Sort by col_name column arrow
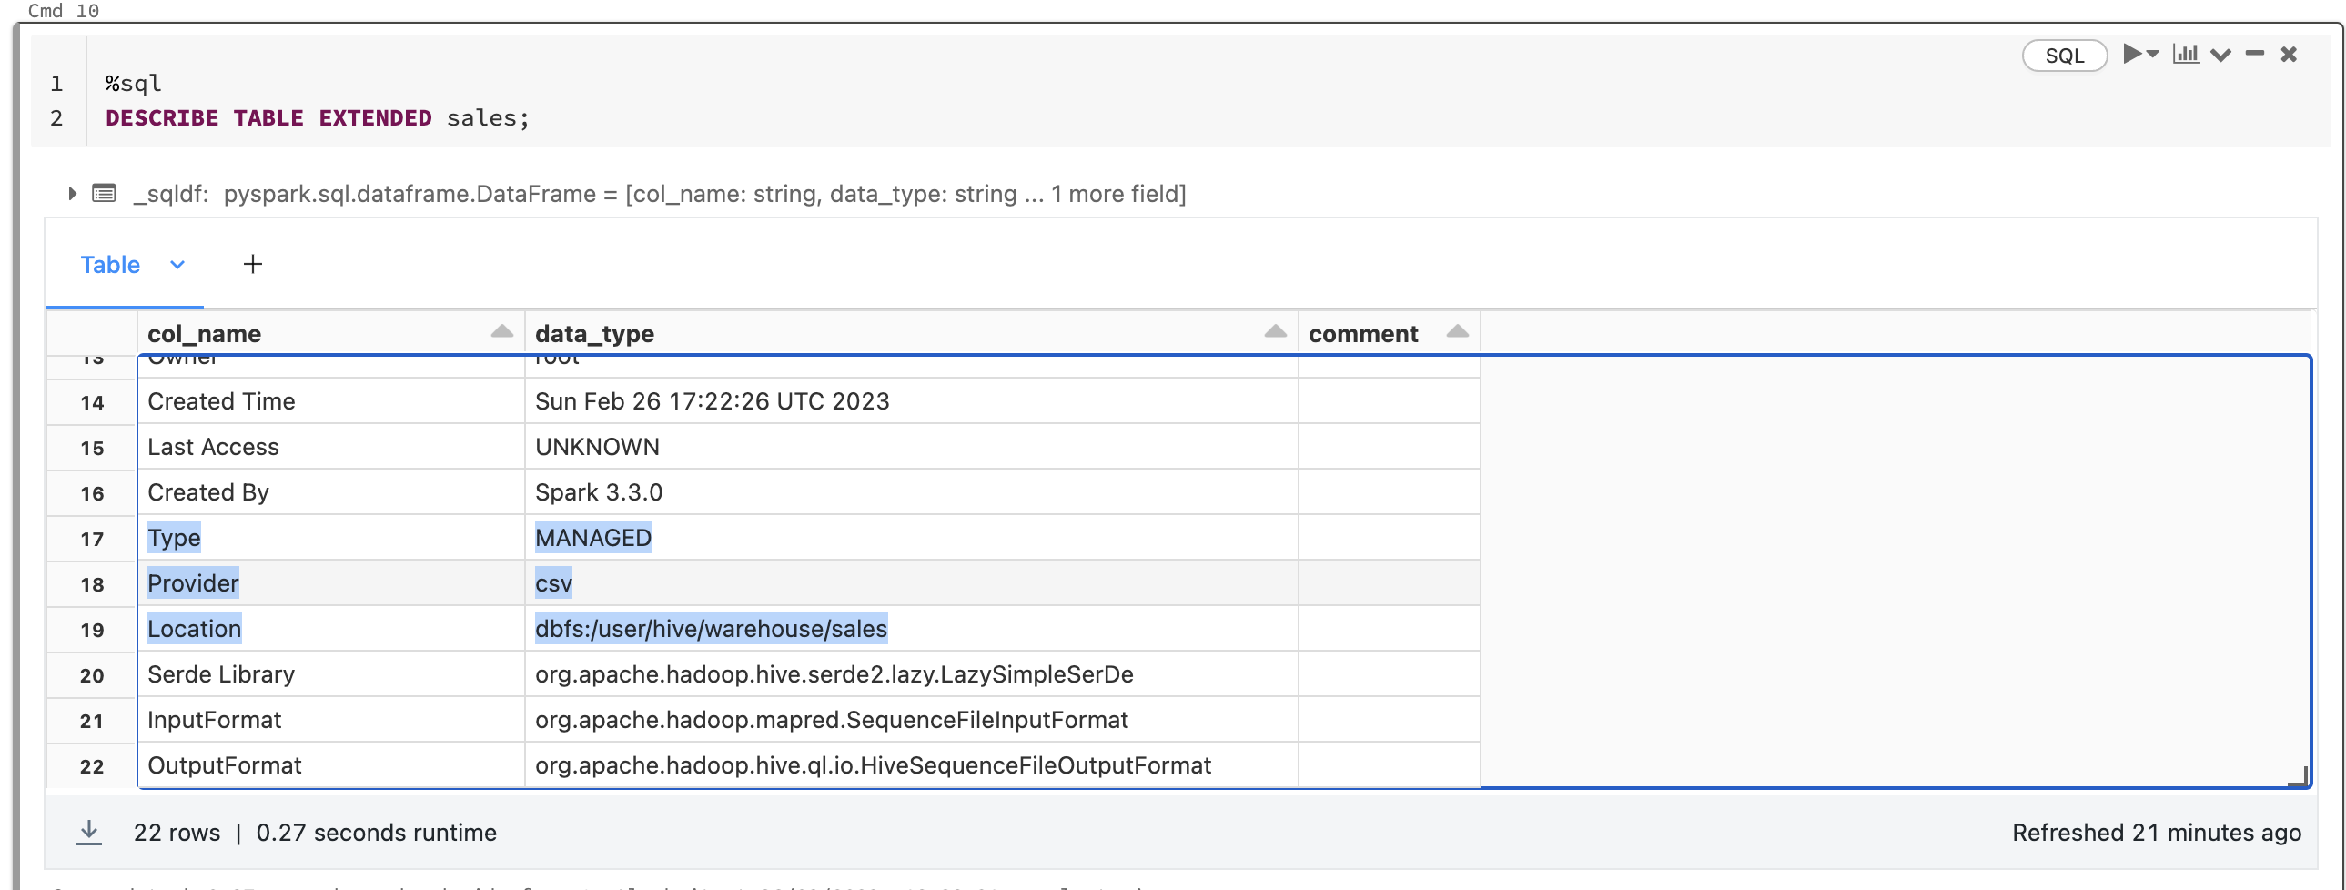 tap(501, 332)
